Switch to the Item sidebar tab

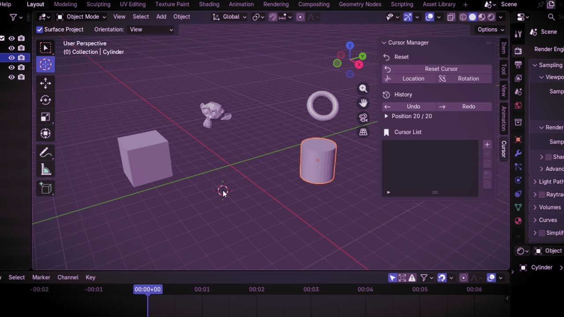(x=504, y=48)
